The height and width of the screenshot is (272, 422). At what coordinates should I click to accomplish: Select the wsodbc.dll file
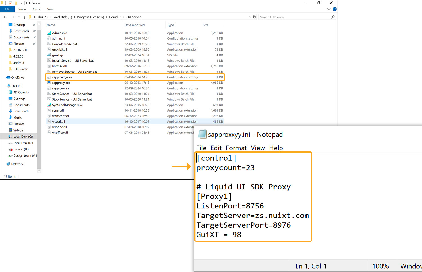coord(59,127)
